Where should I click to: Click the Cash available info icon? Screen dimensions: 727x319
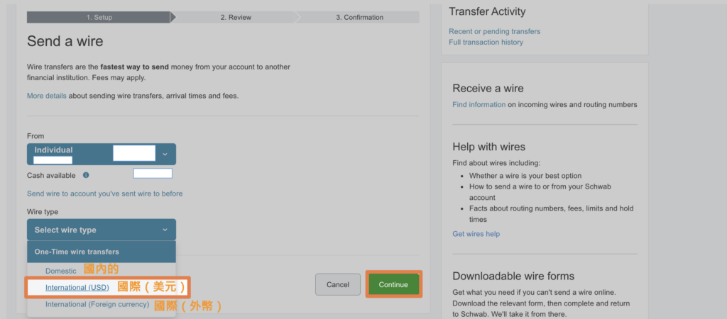tap(86, 175)
